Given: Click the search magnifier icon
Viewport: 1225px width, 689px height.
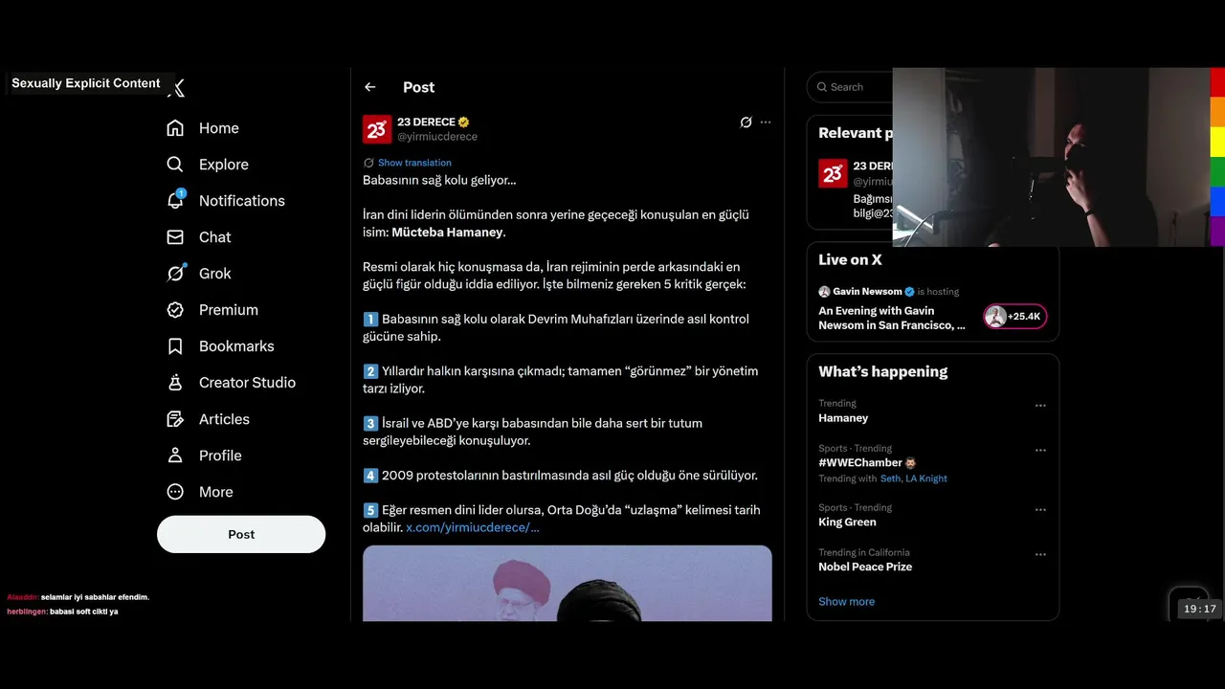Looking at the screenshot, I should point(823,87).
